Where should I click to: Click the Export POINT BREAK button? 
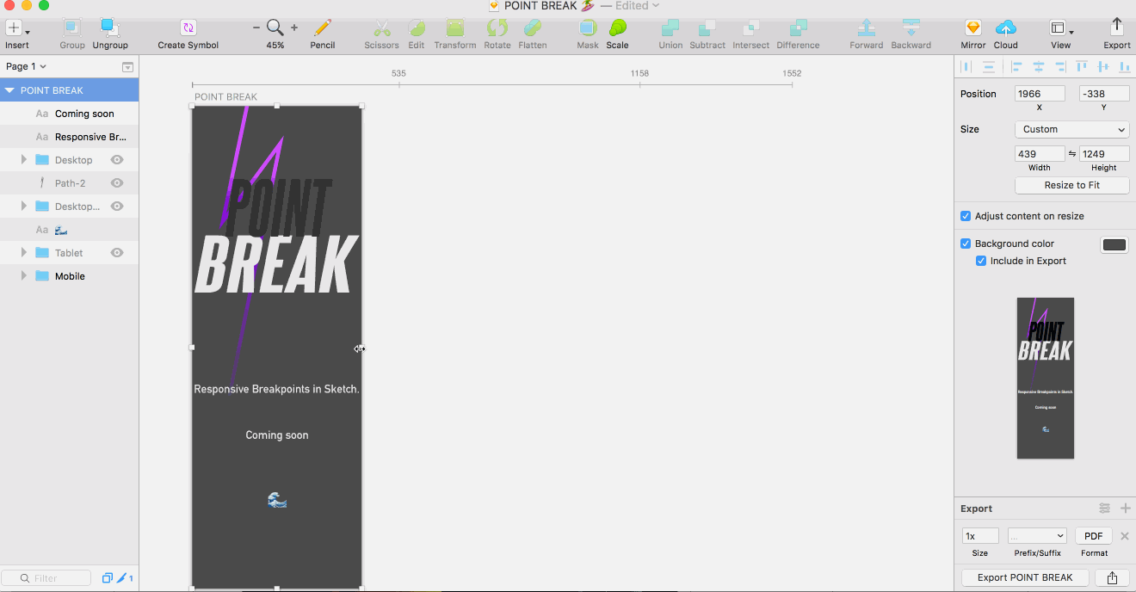point(1025,577)
